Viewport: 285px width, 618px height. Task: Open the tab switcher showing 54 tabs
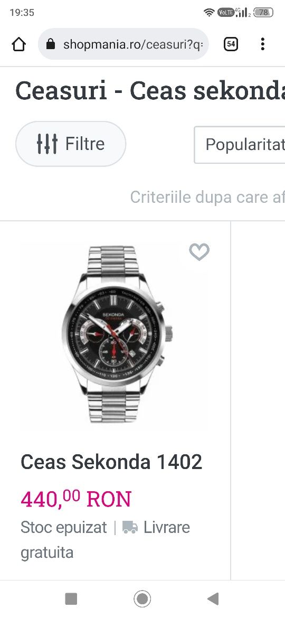coord(231,44)
